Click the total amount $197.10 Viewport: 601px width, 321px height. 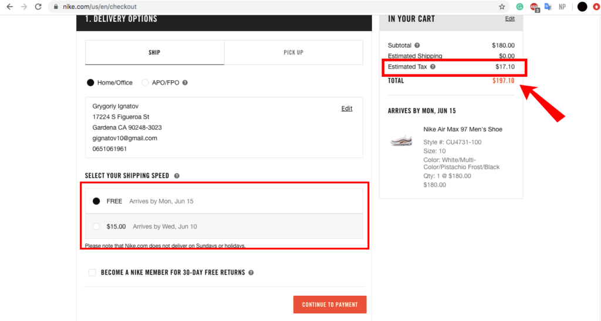click(x=503, y=80)
